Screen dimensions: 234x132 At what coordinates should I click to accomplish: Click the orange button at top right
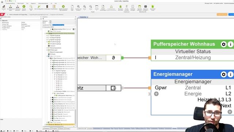coord(222,15)
